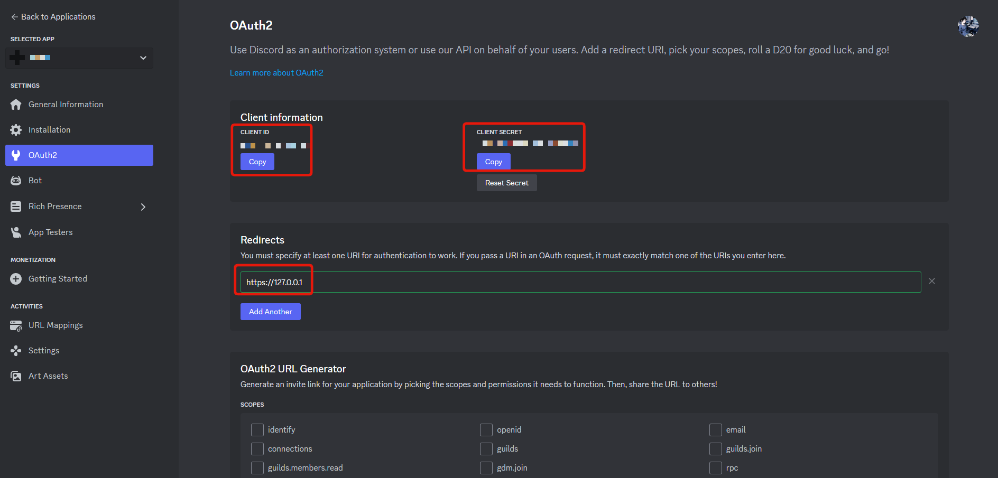Click Reset Secret button
The image size is (998, 478).
[x=507, y=183]
